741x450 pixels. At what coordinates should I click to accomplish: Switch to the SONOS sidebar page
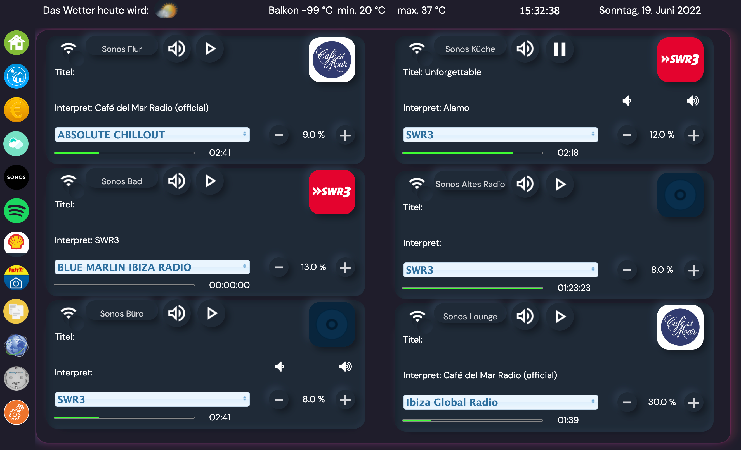tap(16, 177)
